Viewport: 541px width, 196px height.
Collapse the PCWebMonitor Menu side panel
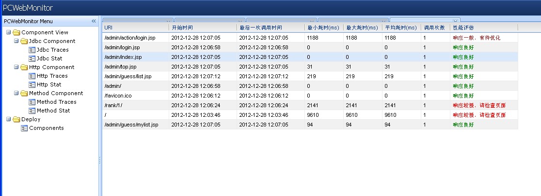[x=94, y=21]
